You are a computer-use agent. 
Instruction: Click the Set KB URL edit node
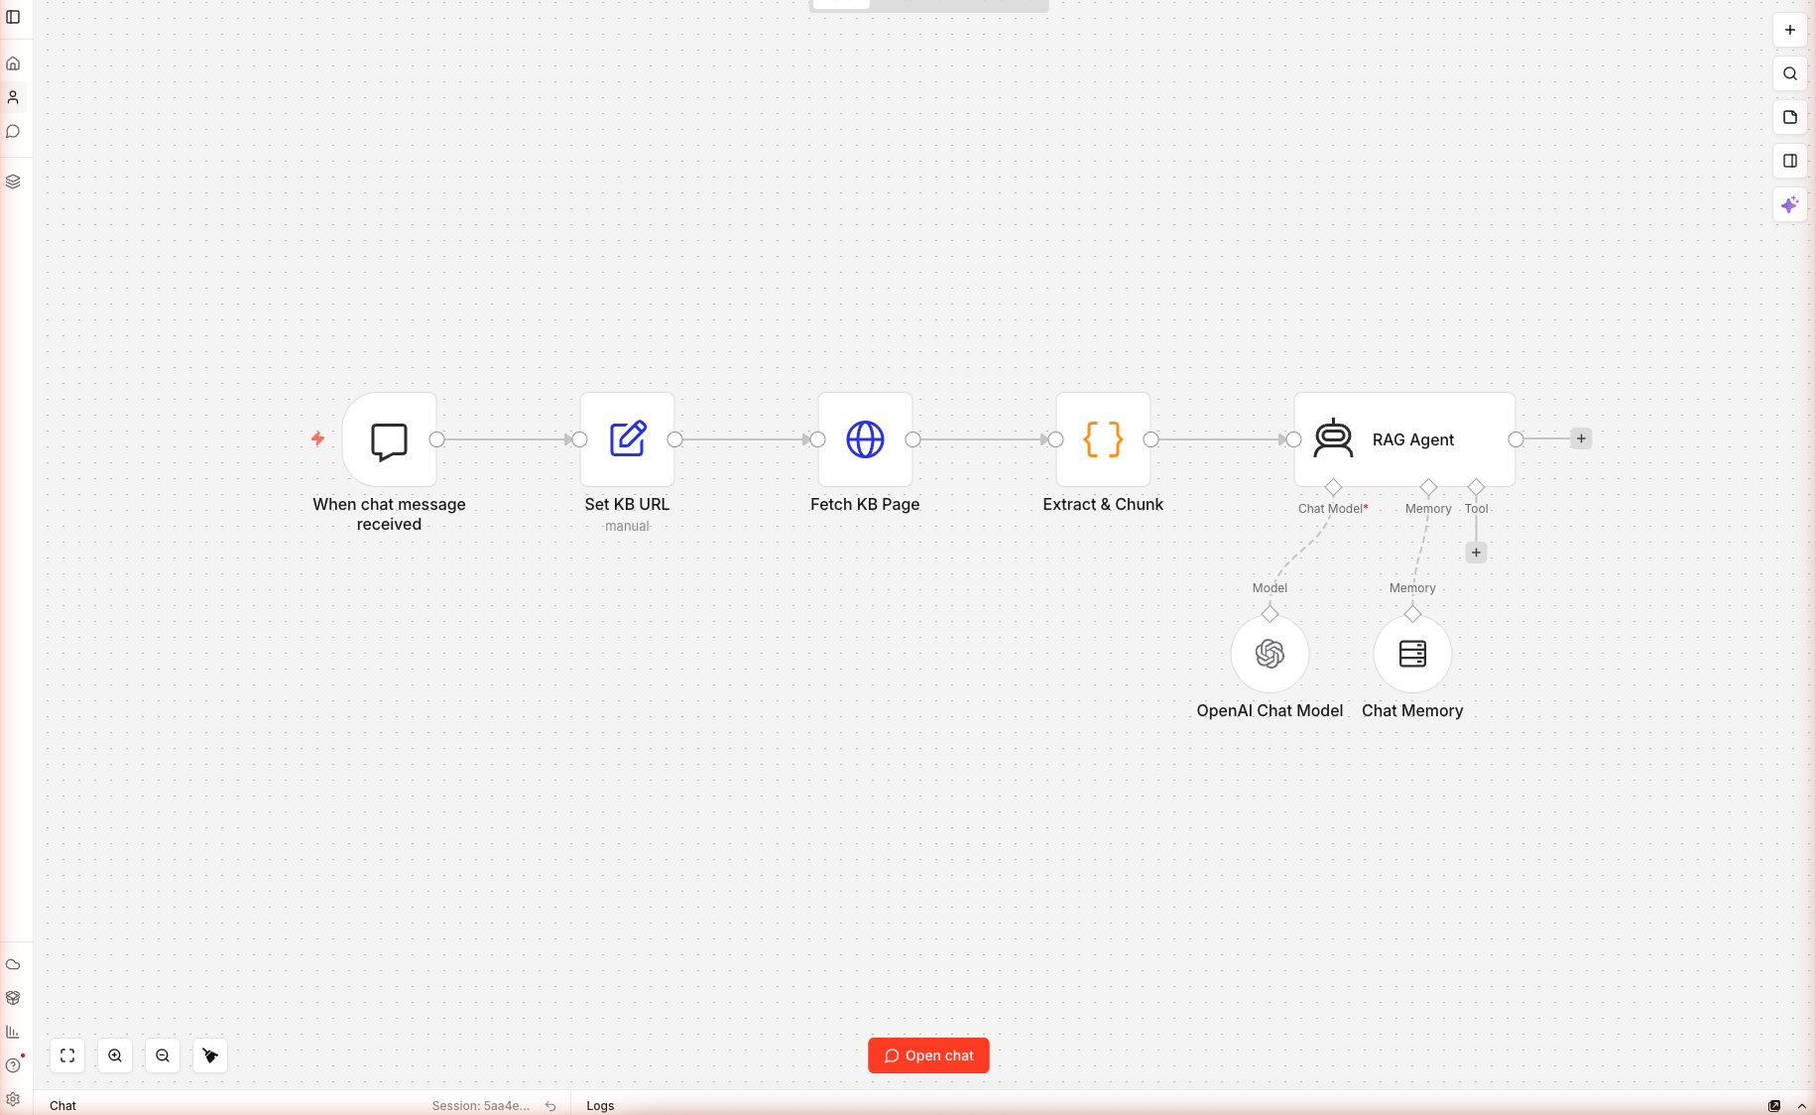point(627,438)
